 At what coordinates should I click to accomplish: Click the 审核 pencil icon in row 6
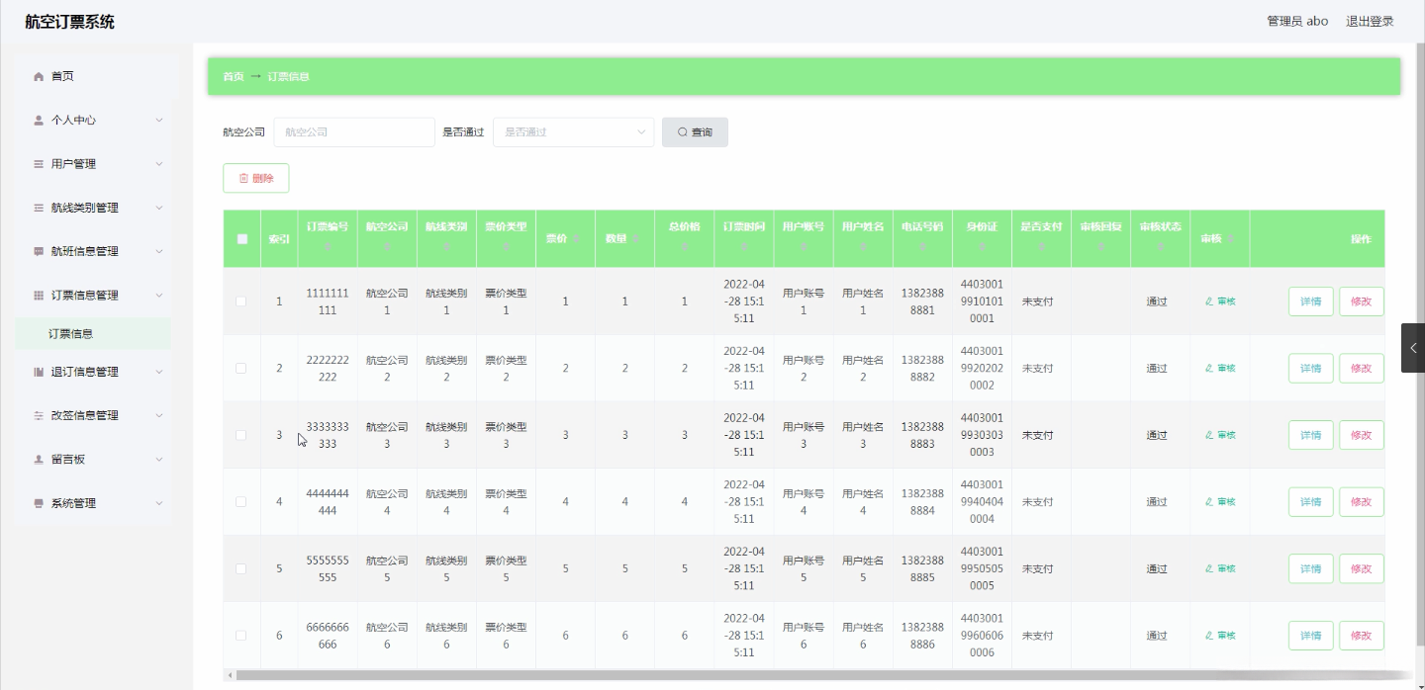click(1209, 636)
